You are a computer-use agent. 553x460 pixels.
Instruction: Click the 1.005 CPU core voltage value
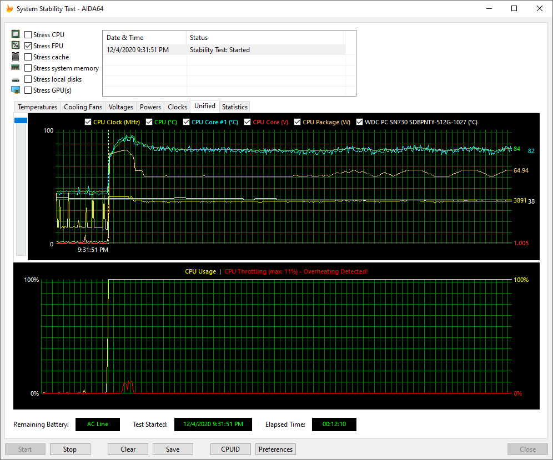[x=521, y=243]
